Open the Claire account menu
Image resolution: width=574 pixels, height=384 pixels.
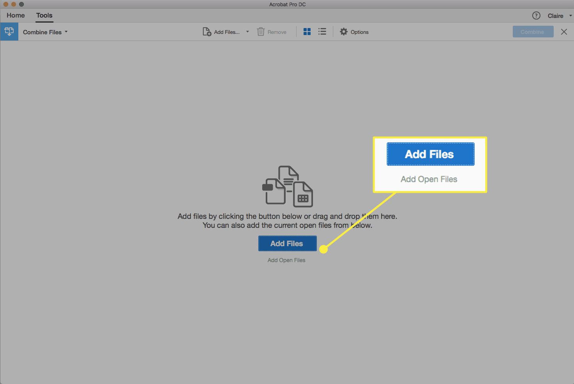560,16
